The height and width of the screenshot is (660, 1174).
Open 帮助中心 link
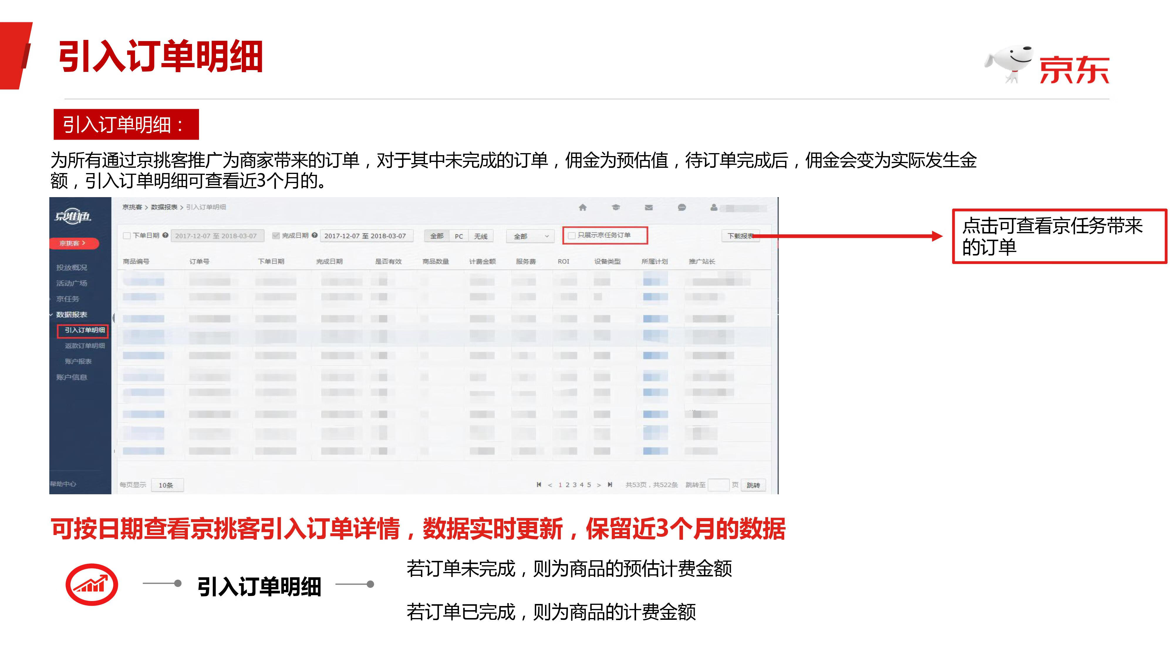tap(63, 484)
